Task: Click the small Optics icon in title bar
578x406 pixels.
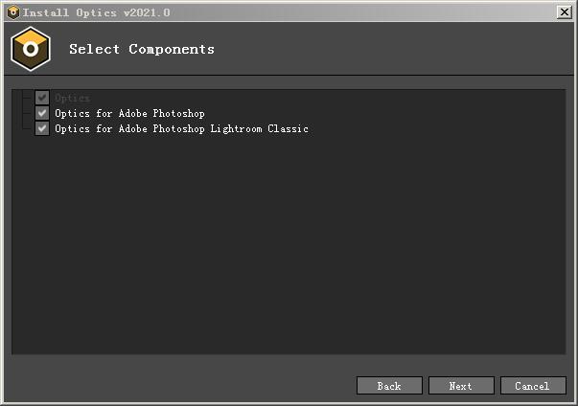Action: tap(12, 12)
